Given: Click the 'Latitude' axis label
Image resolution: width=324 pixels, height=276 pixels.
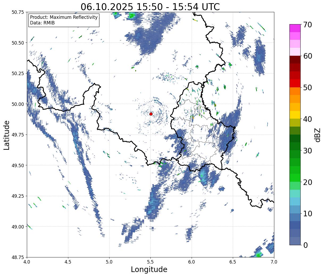Looking at the screenshot, I should coord(7,135).
